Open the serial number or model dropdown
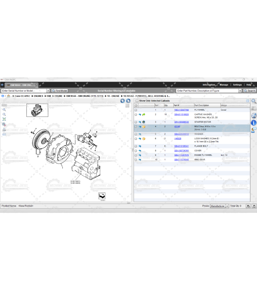Screen dimensions: 257x294 [48, 91]
